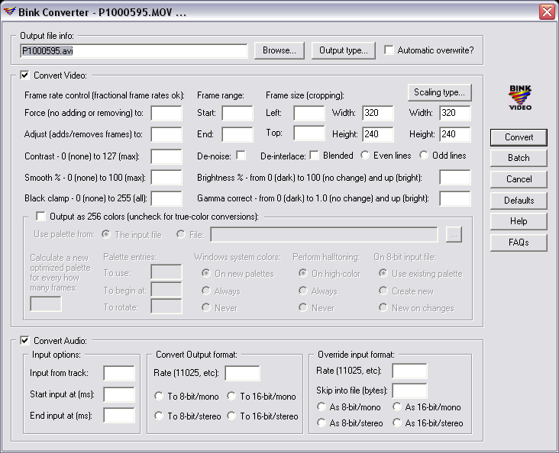This screenshot has width=559, height=453.
Task: Select To 16-bit/mono output format
Action: (x=231, y=396)
